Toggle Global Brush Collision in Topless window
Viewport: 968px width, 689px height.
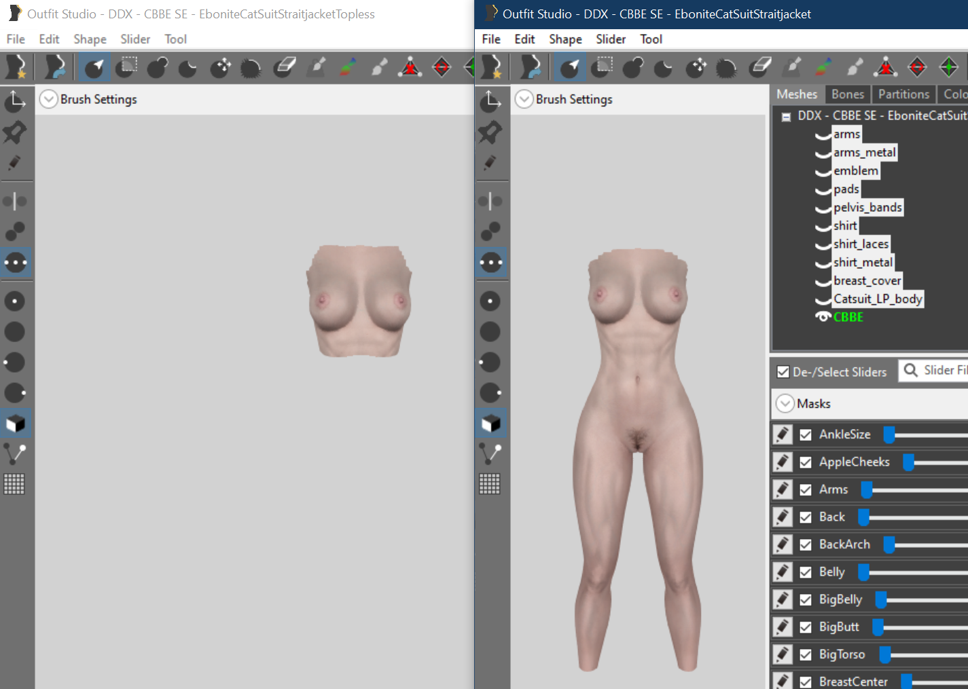point(15,262)
